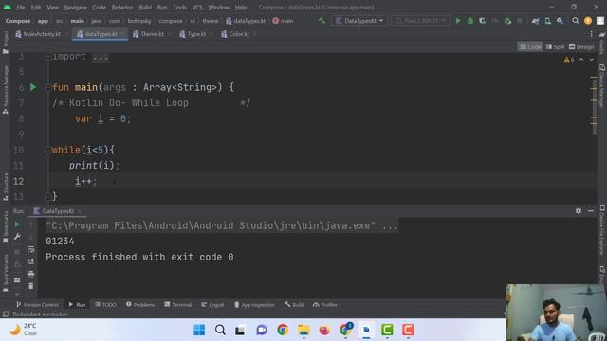Image resolution: width=607 pixels, height=341 pixels.
Task: Click breadcrumb 'compose' in navigation bar
Action: point(171,21)
